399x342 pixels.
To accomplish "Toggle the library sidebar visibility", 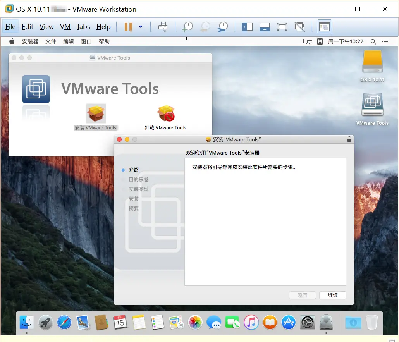I will click(247, 27).
